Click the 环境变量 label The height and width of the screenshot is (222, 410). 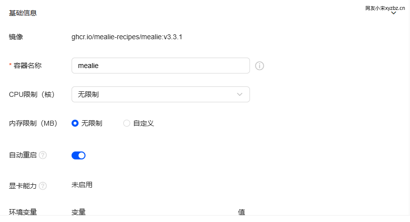click(x=23, y=212)
